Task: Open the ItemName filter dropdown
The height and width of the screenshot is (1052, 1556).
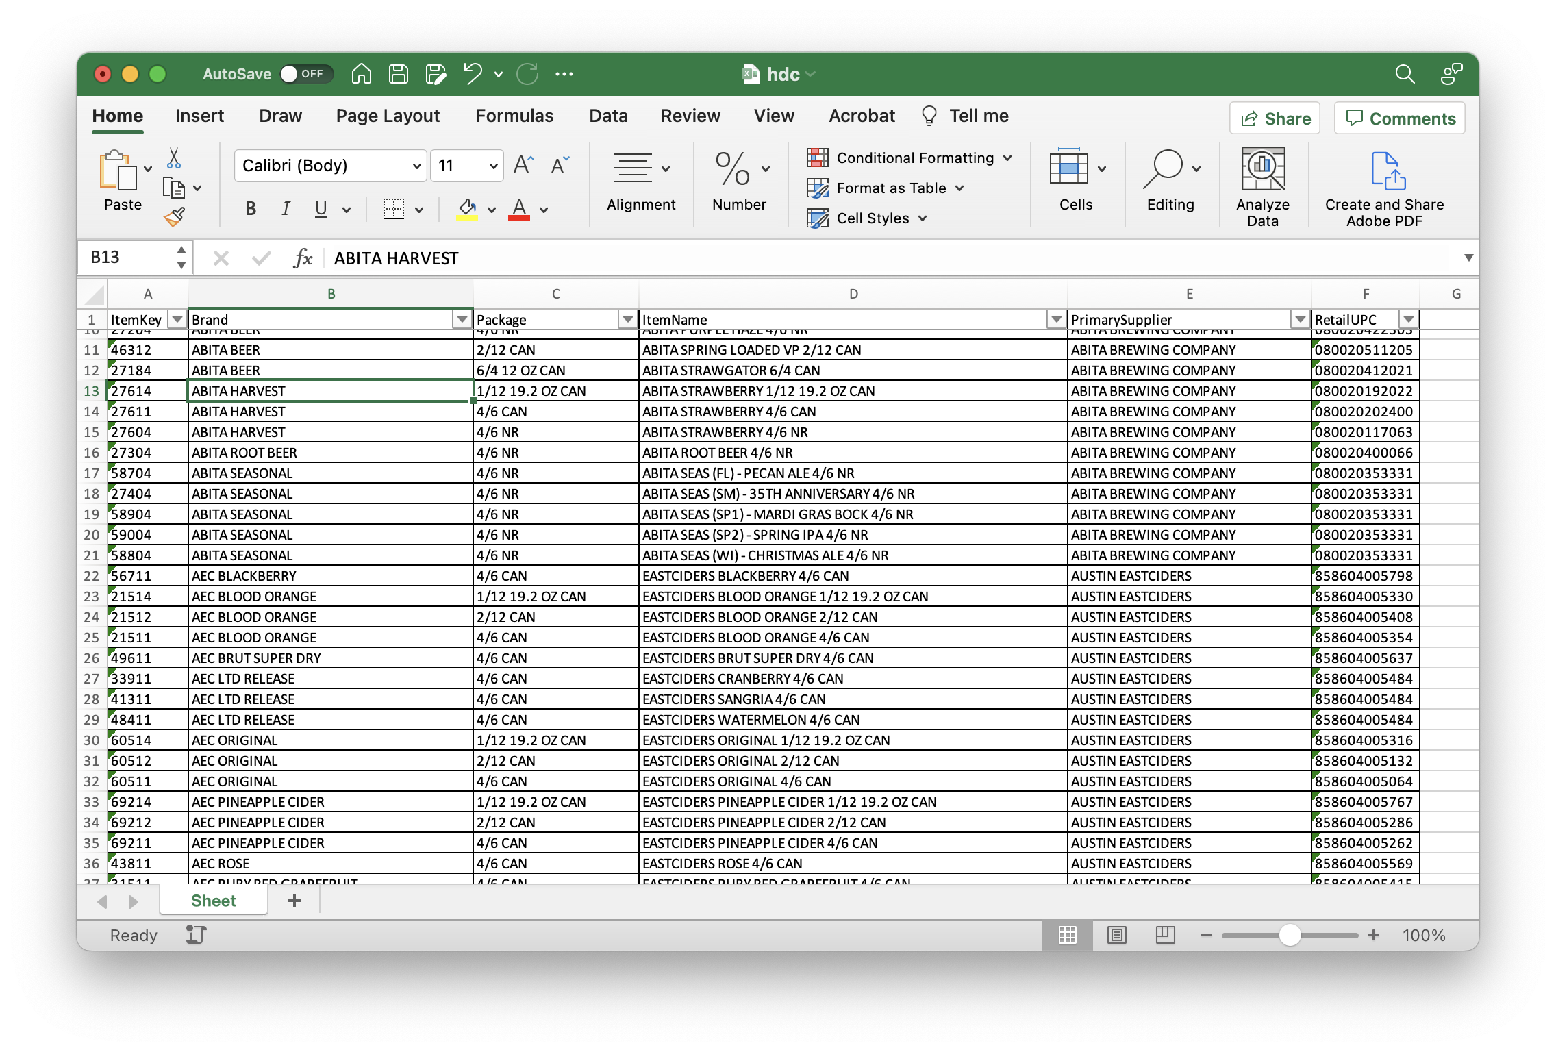Action: [1056, 319]
